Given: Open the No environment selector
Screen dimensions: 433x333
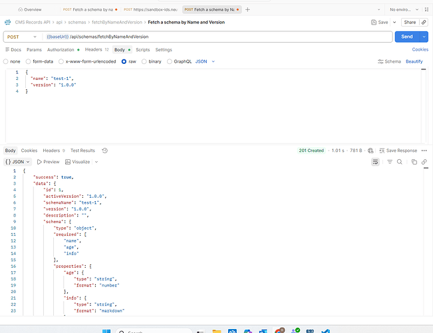Looking at the screenshot, I should point(404,9).
